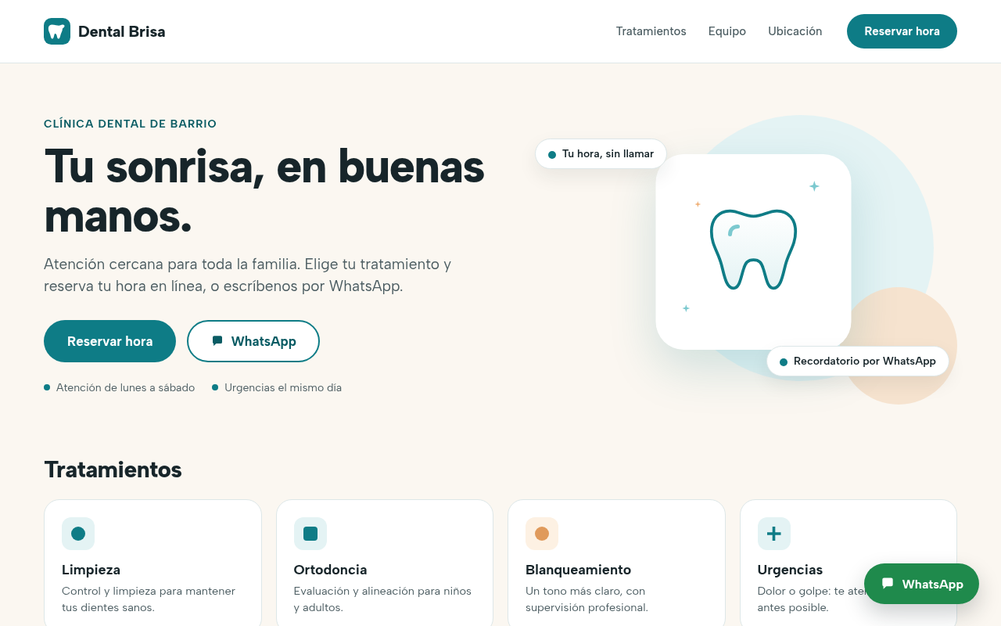Select the Blanqueamiento treatment title
This screenshot has height=626, width=1001.
coord(578,570)
